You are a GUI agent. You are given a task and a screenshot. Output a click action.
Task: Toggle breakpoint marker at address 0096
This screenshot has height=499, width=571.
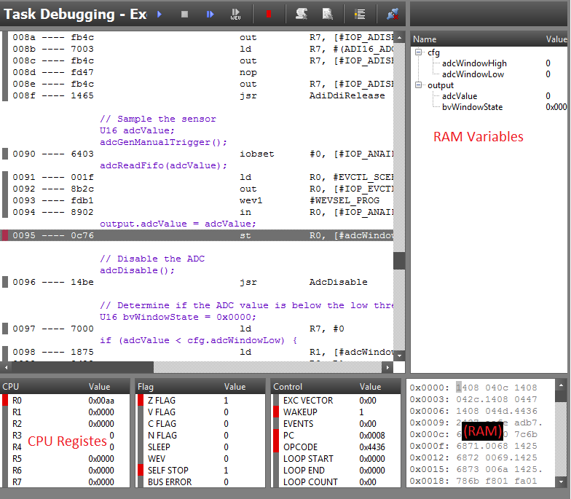[x=5, y=282]
